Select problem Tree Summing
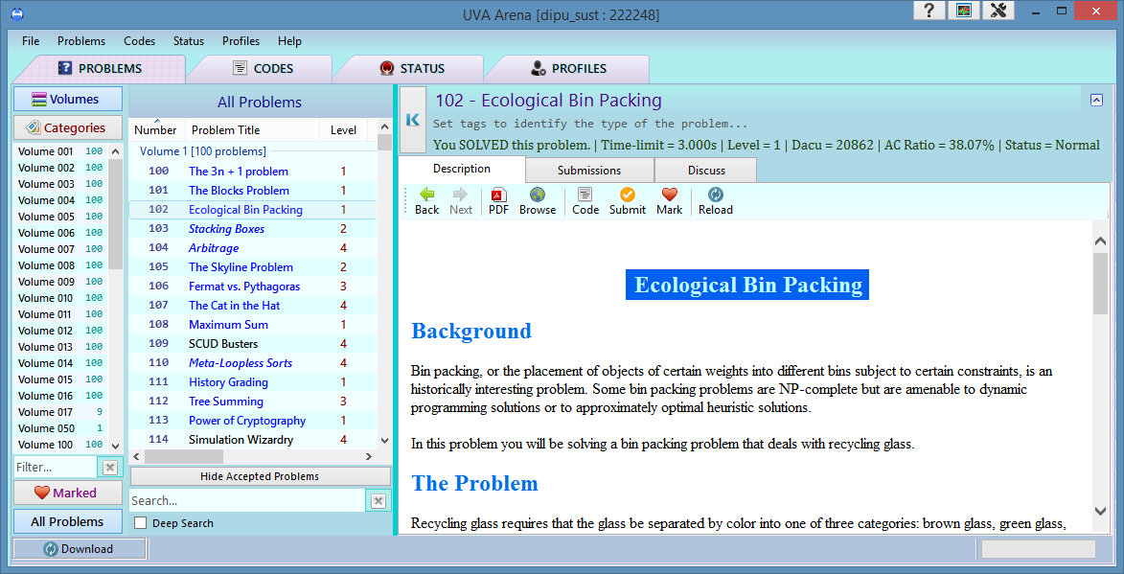This screenshot has width=1124, height=574. [253, 402]
